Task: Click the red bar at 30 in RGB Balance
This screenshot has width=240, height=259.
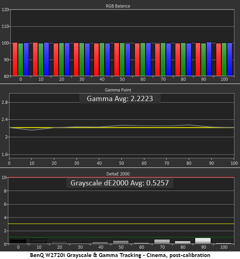Action: coord(76,59)
